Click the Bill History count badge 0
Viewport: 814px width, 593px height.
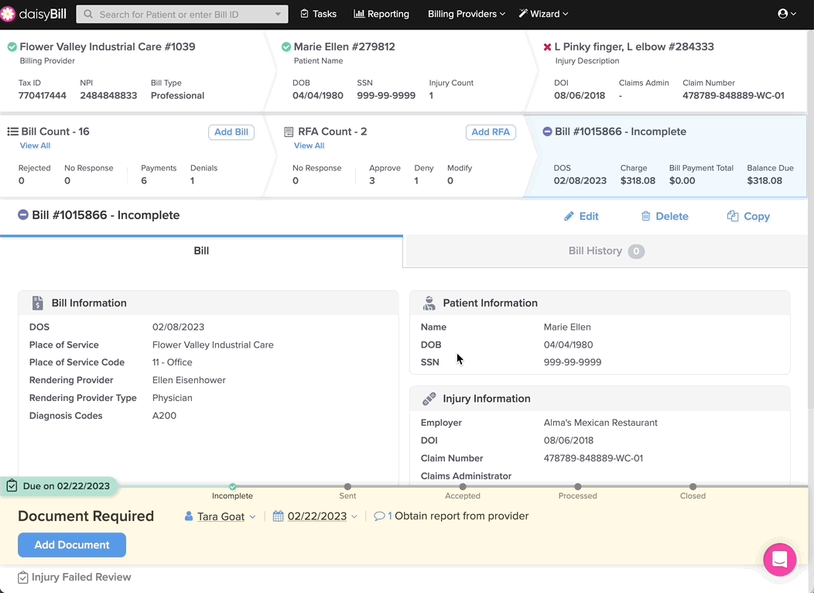(636, 252)
